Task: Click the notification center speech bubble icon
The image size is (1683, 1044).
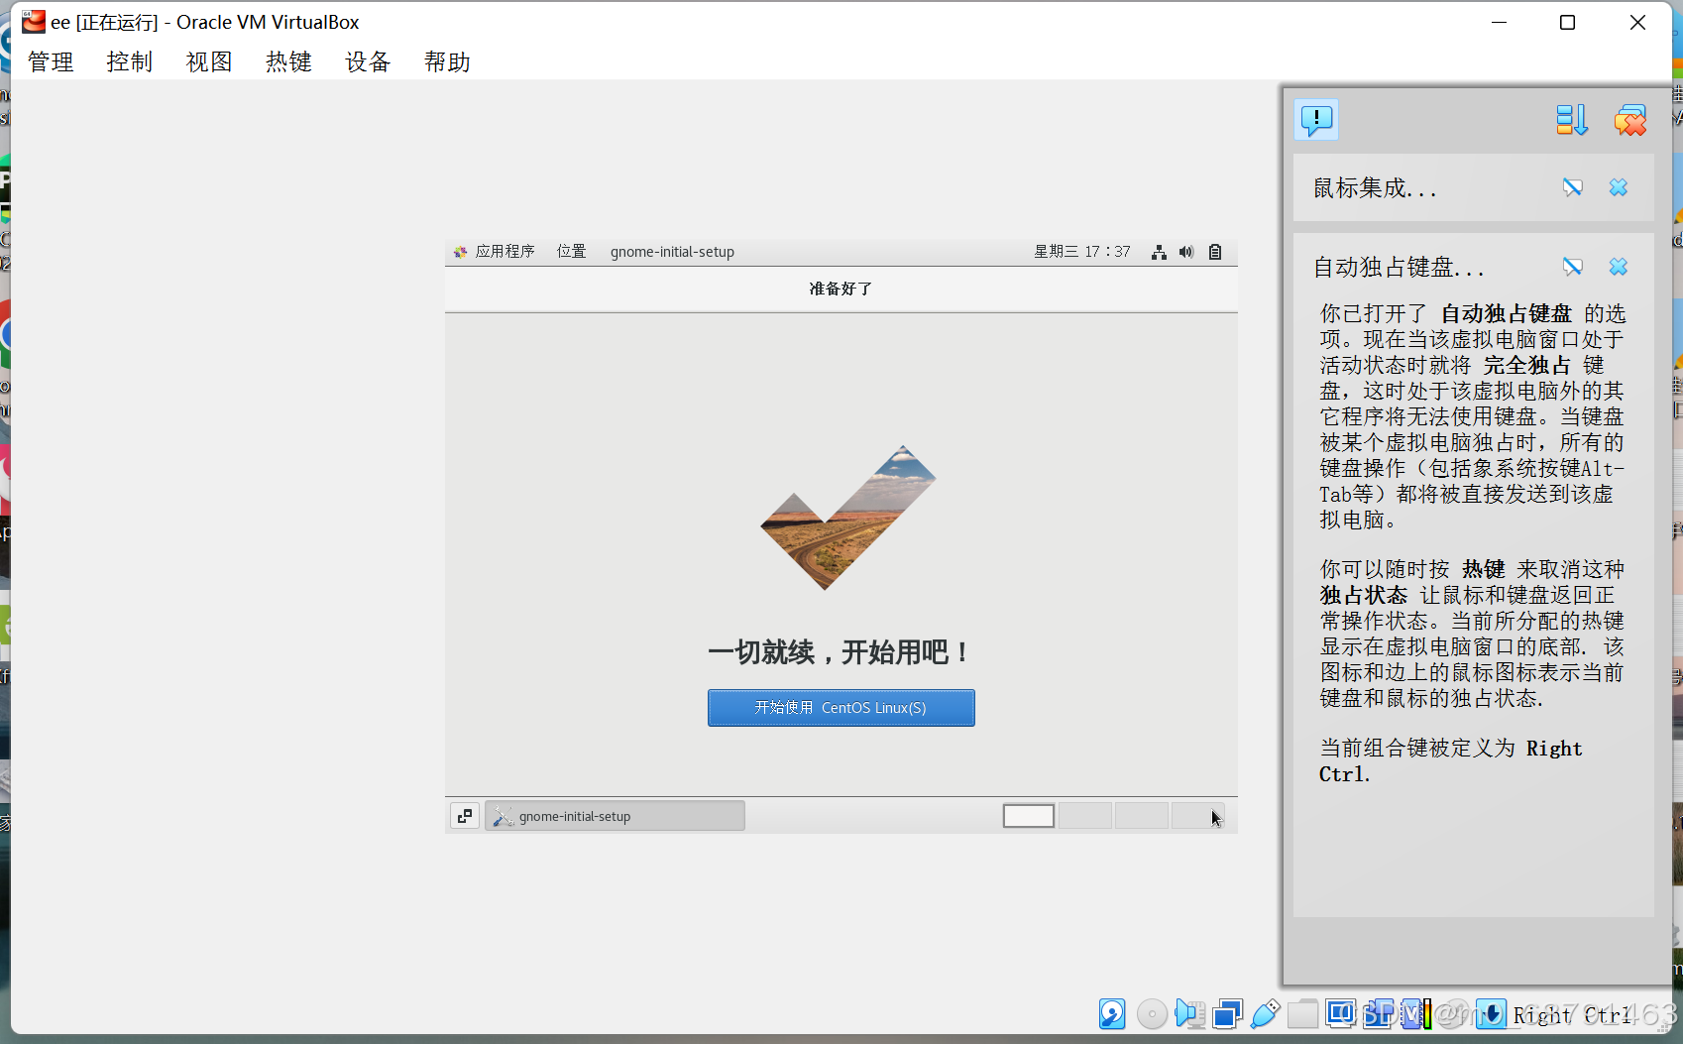Action: (x=1316, y=120)
